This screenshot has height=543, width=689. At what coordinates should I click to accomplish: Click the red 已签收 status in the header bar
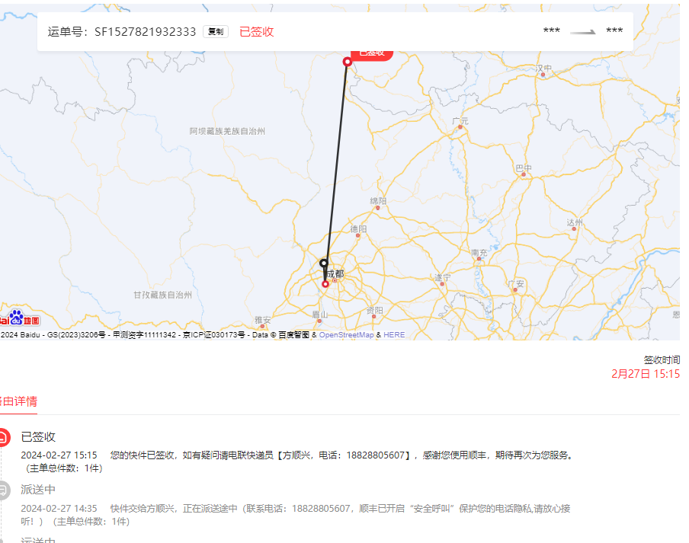(257, 32)
